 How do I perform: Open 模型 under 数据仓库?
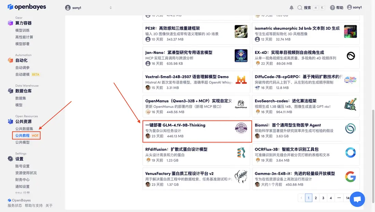point(19,105)
